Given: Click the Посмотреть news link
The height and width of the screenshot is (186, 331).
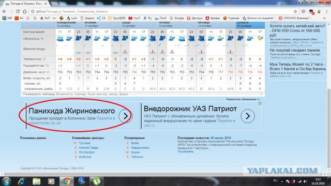Looking at the screenshot, I should [185, 151].
